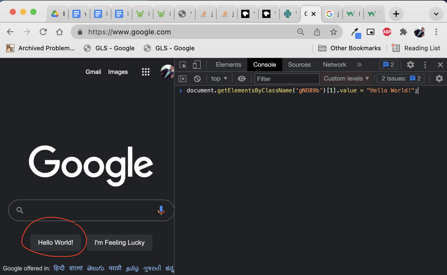Open Chrome profile avatar in toolbar
The image size is (447, 275).
coord(420,32)
